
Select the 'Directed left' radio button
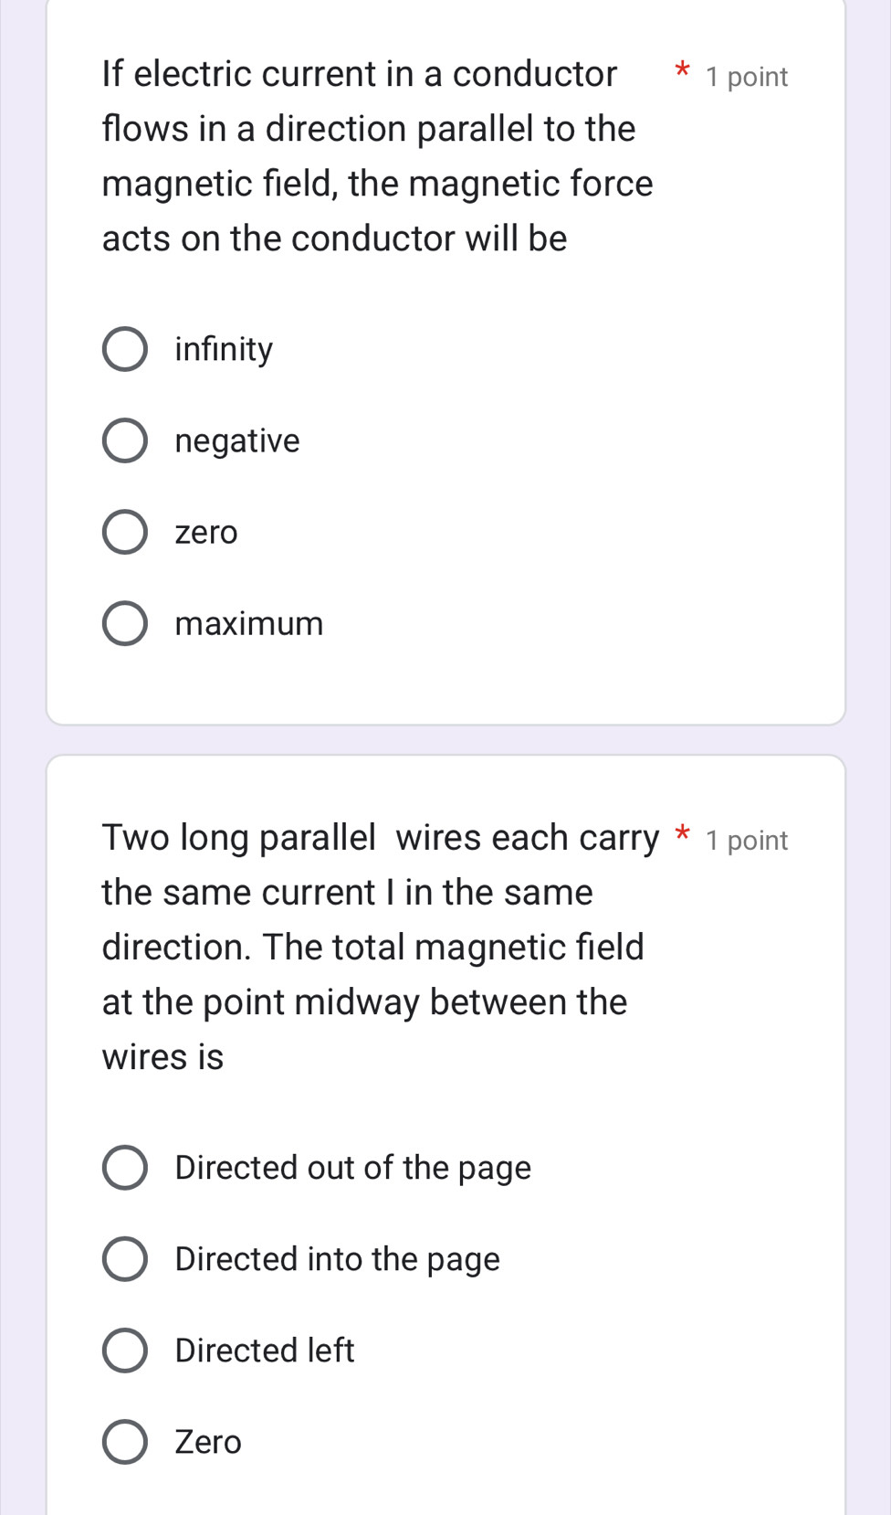click(124, 1351)
